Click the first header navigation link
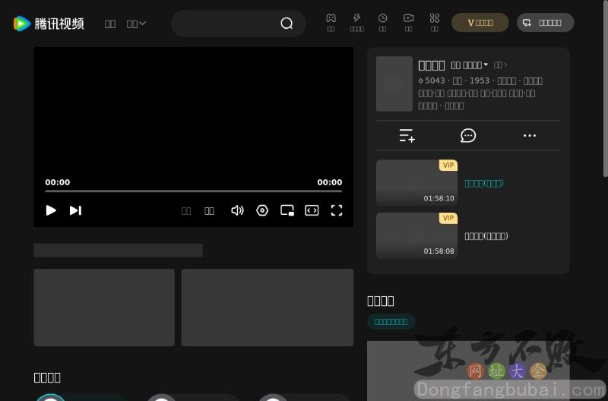The image size is (608, 401). [110, 24]
